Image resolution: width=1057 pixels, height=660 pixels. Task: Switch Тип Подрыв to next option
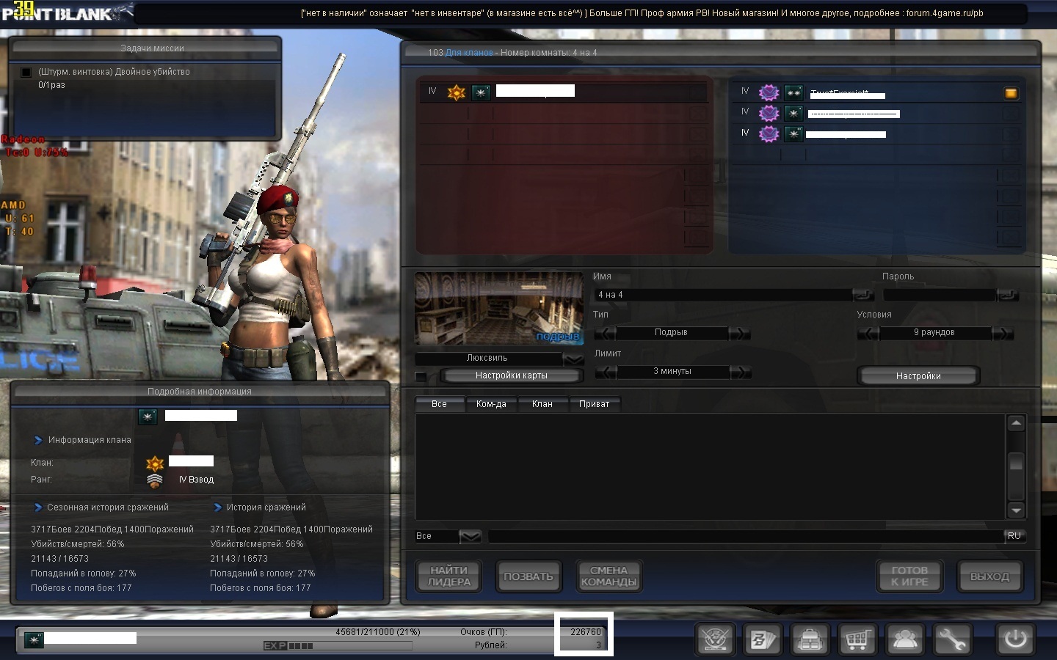[740, 333]
